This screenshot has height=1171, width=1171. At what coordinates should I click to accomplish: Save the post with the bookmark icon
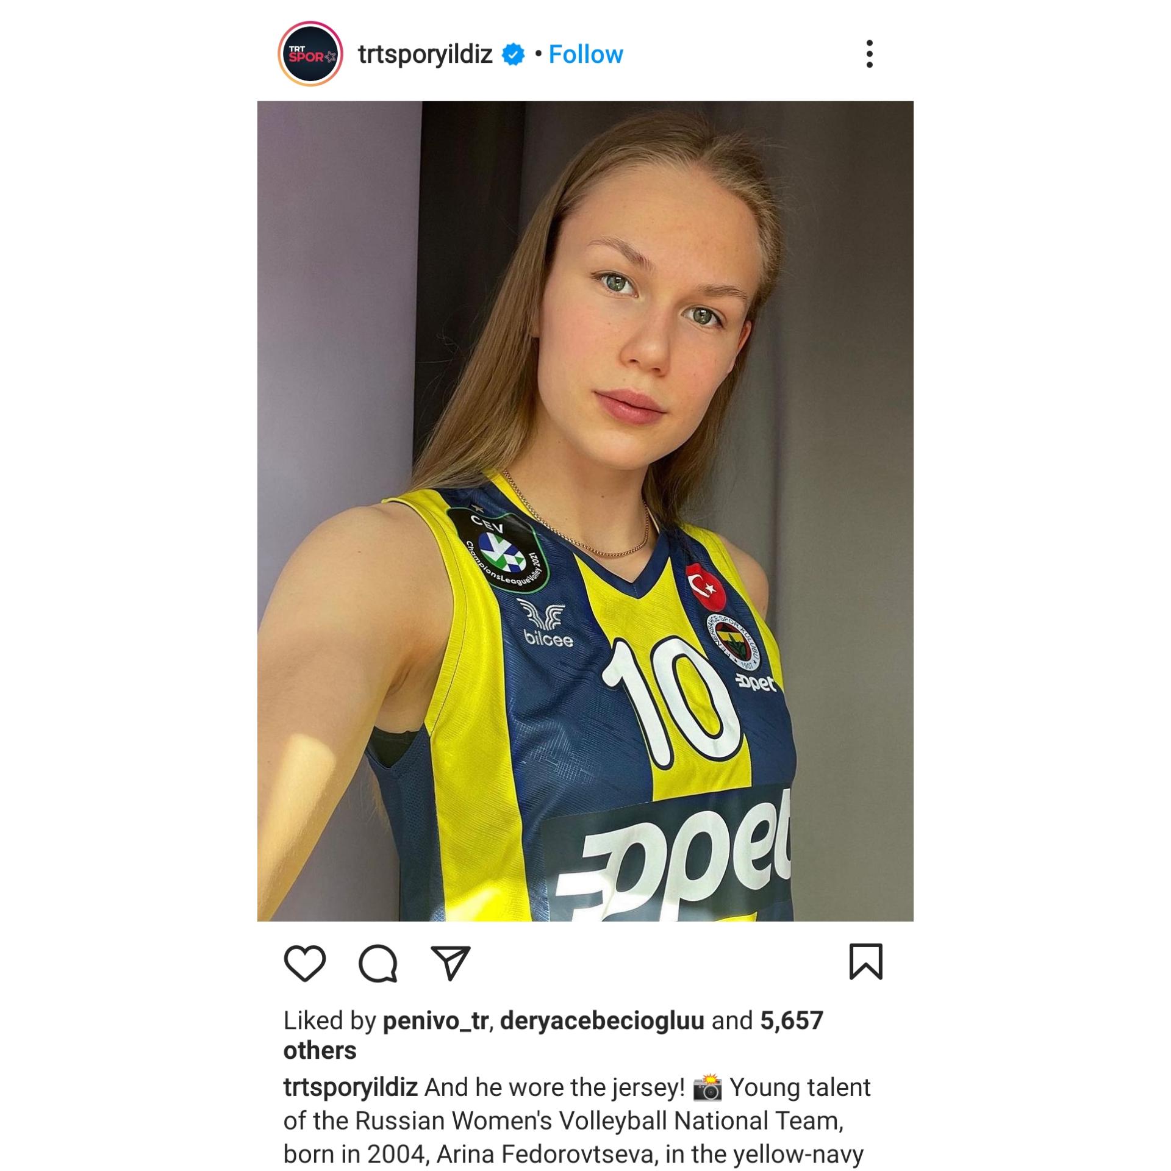pos(865,962)
